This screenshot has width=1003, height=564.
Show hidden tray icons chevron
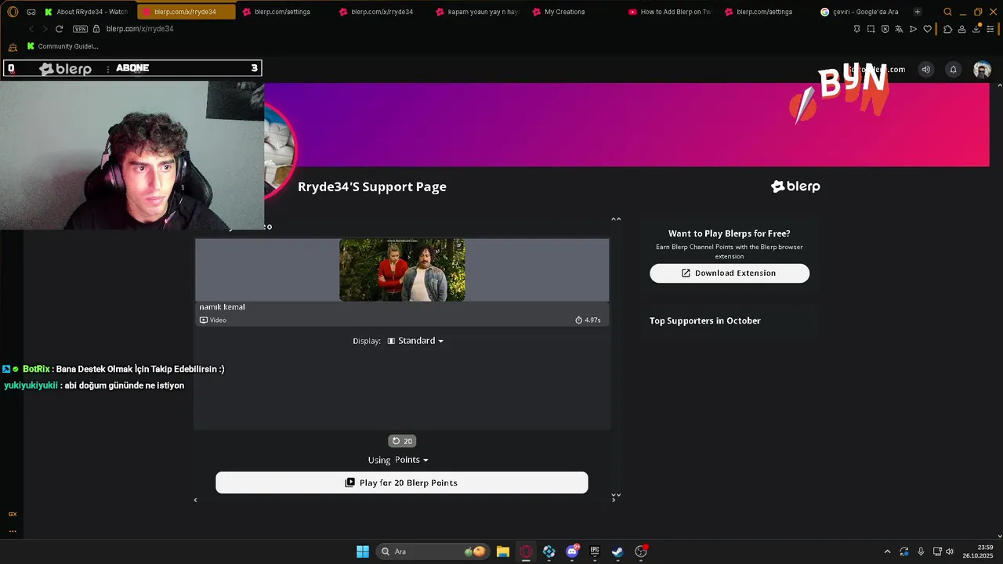887,551
